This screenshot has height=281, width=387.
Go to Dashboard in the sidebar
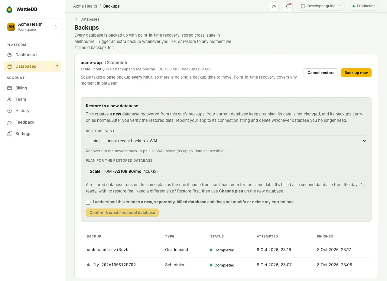coord(33,55)
